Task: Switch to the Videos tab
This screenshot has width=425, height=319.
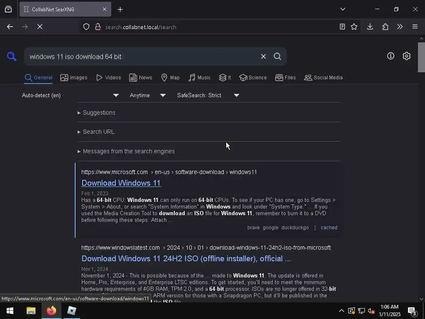Action: (x=109, y=78)
